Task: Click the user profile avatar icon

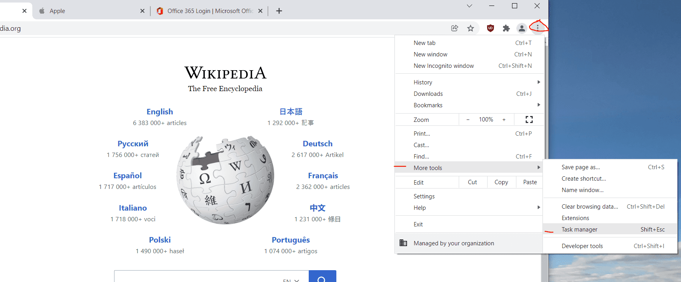Action: tap(522, 28)
